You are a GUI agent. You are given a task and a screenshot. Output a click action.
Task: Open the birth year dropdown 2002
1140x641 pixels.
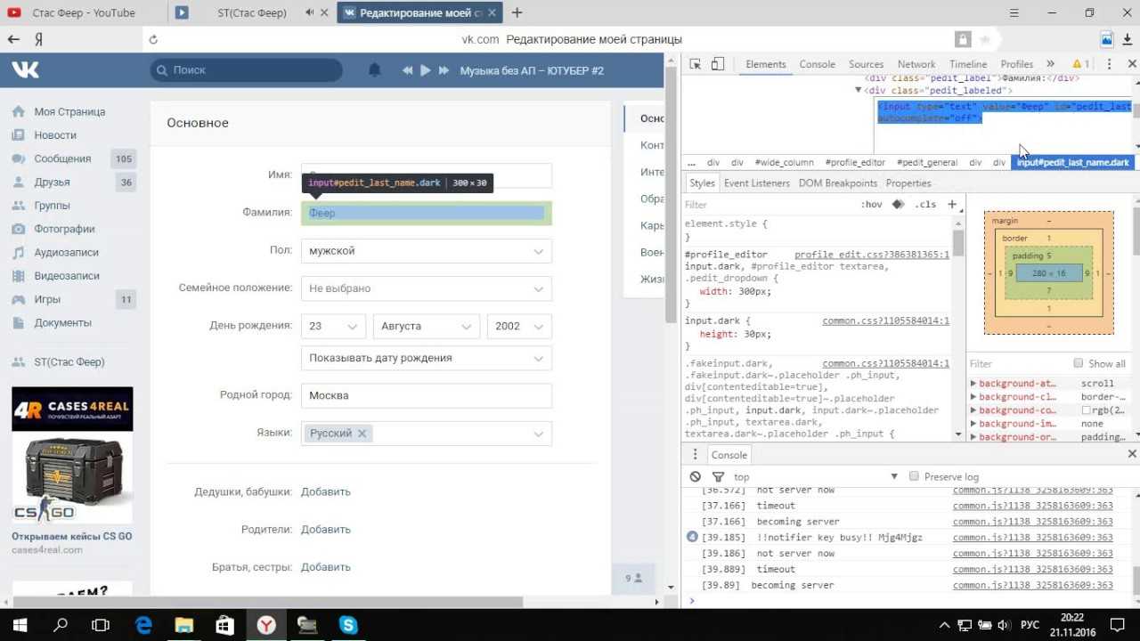(519, 326)
